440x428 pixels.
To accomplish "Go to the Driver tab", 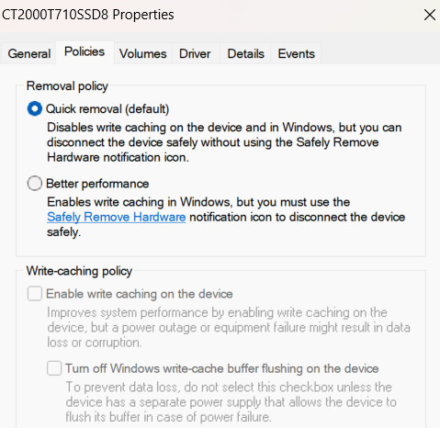I will pyautogui.click(x=195, y=54).
